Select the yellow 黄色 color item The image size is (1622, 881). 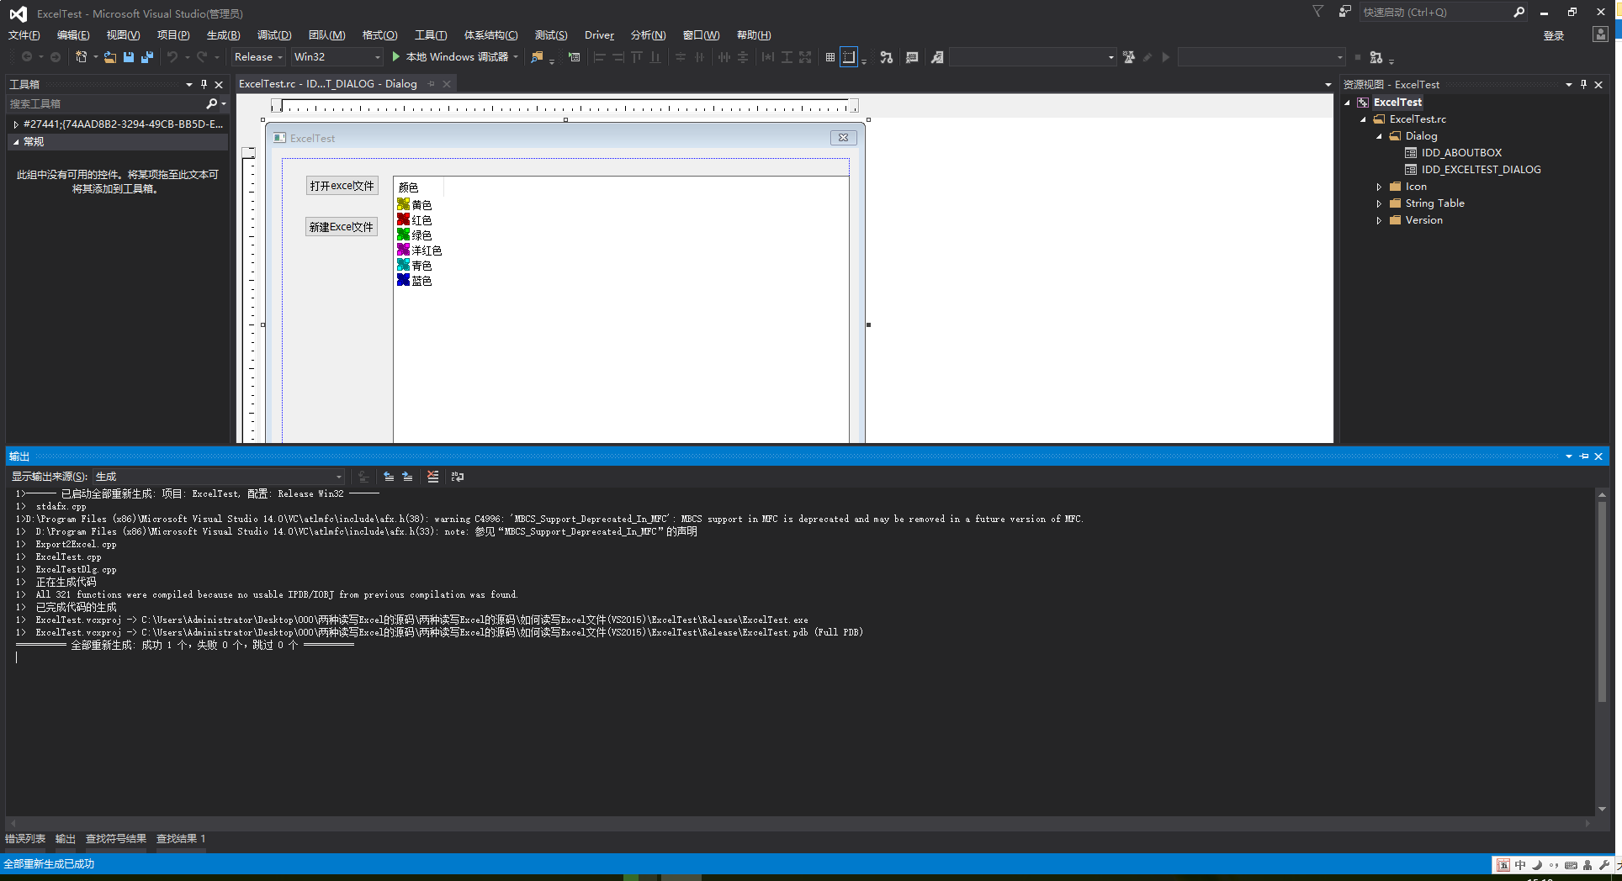tap(415, 205)
